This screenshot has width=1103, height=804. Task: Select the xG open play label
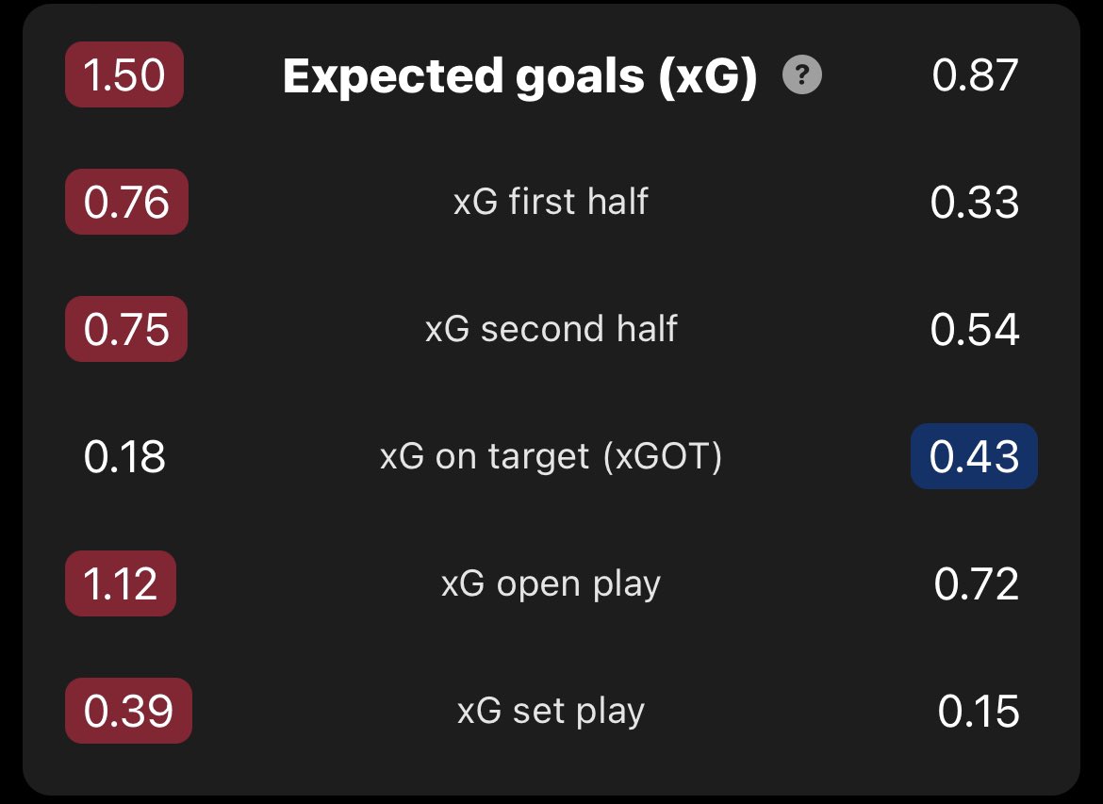(x=551, y=584)
